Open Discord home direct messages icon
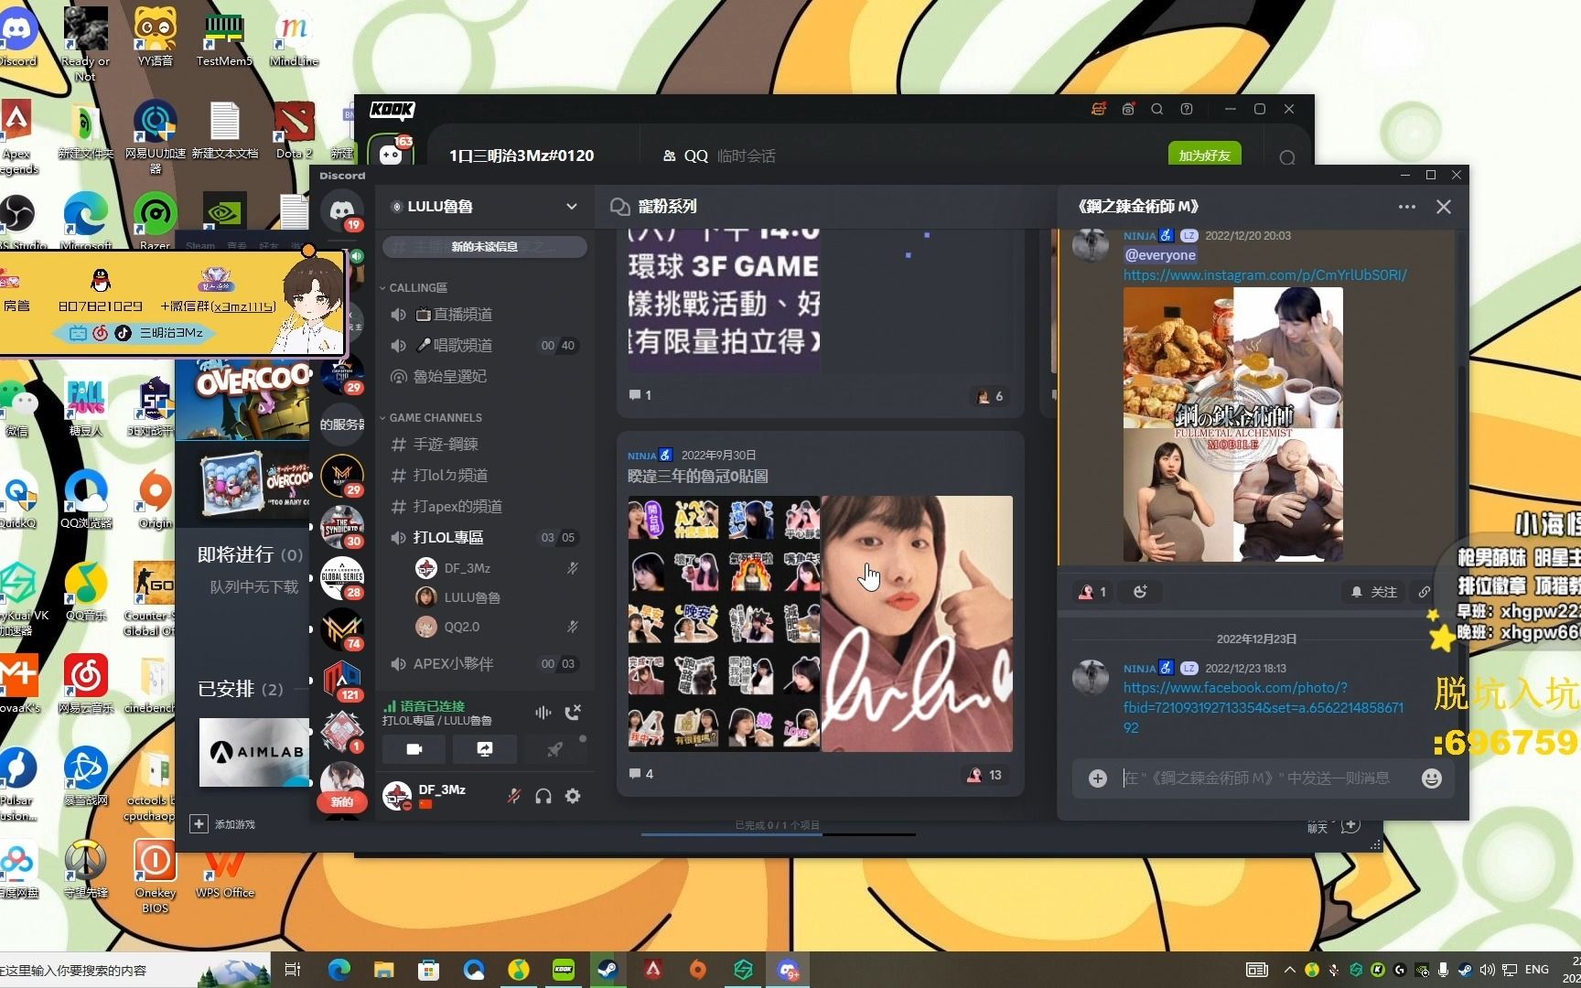This screenshot has width=1581, height=988. tap(342, 210)
